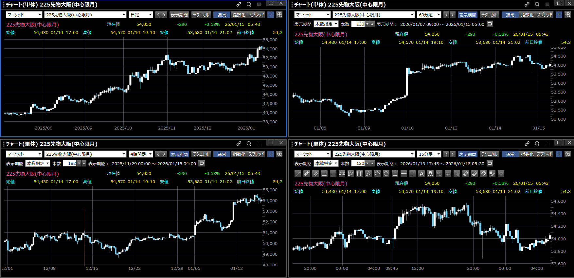Viewport: 574px width, 278px height.
Task: Click the link icon in the top-left chart title bar
Action: click(239, 4)
